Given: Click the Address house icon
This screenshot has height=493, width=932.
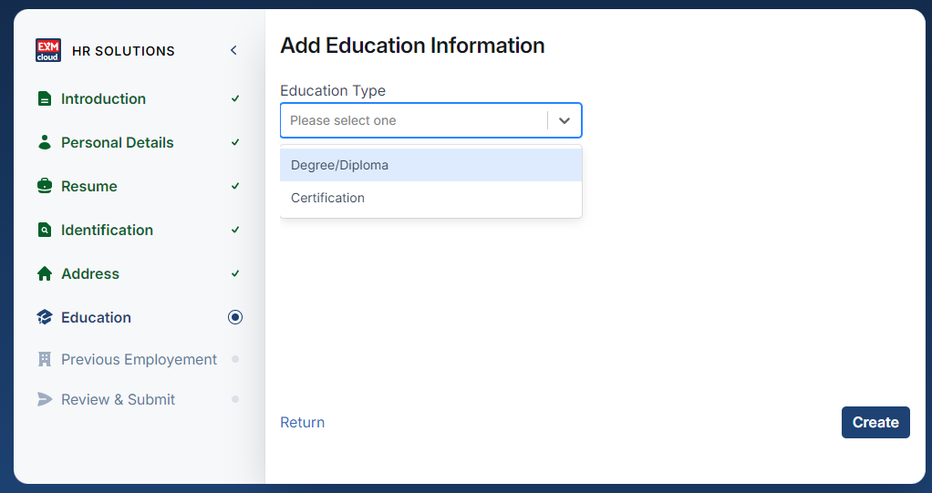Looking at the screenshot, I should pos(45,273).
